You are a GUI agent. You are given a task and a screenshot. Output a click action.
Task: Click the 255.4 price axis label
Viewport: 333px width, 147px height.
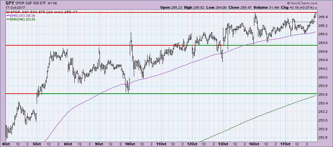click(324, 17)
